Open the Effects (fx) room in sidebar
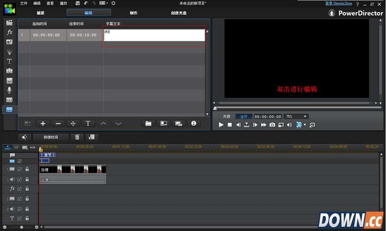 tap(9, 32)
